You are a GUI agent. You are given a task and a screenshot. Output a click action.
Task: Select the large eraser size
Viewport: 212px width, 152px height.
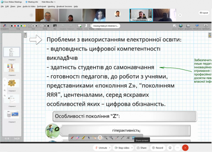pos(48,26)
